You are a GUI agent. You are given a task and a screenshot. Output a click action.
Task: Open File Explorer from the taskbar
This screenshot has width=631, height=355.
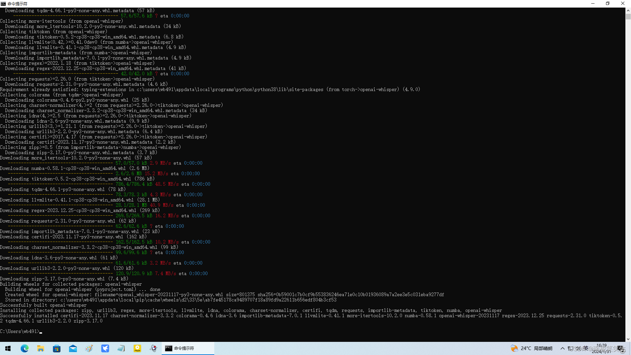pos(41,348)
